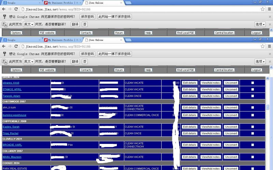Viewport: 273px width, 170px height.
Task: Tick the checkbox in ahn, ji sum row
Action: (253, 107)
